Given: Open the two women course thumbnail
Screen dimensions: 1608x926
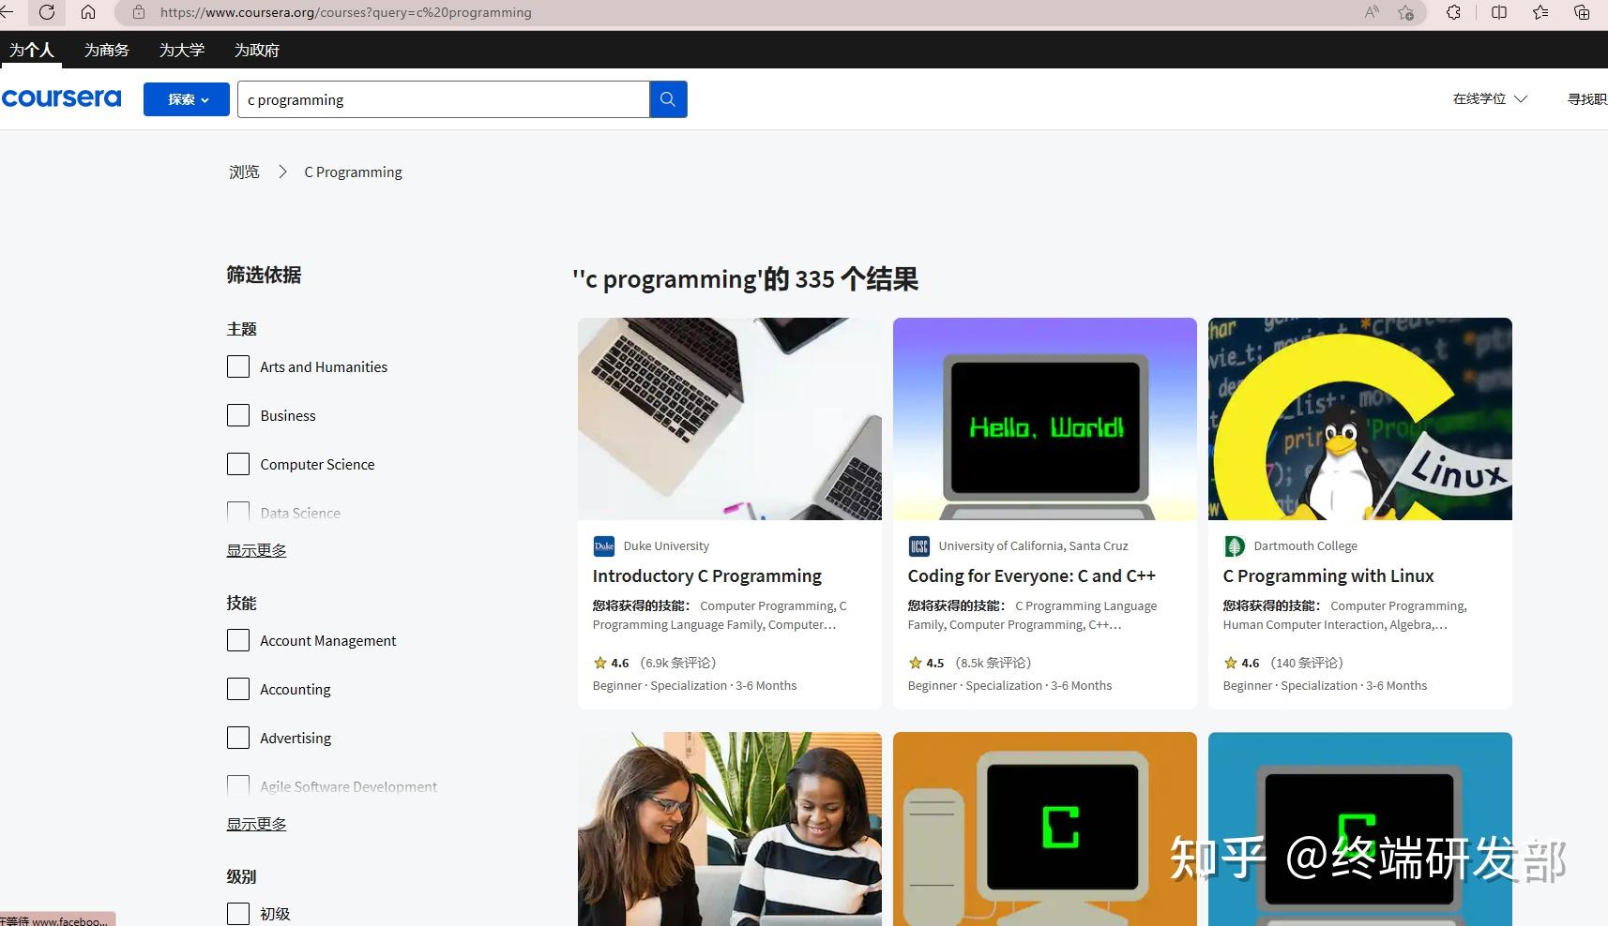Looking at the screenshot, I should [730, 829].
